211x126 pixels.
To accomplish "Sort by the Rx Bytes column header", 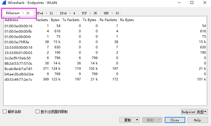I will (x=163, y=20).
